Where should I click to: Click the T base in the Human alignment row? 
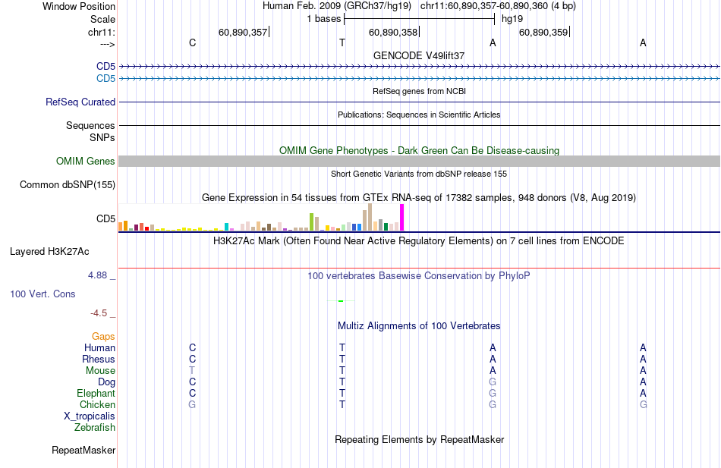pos(342,348)
